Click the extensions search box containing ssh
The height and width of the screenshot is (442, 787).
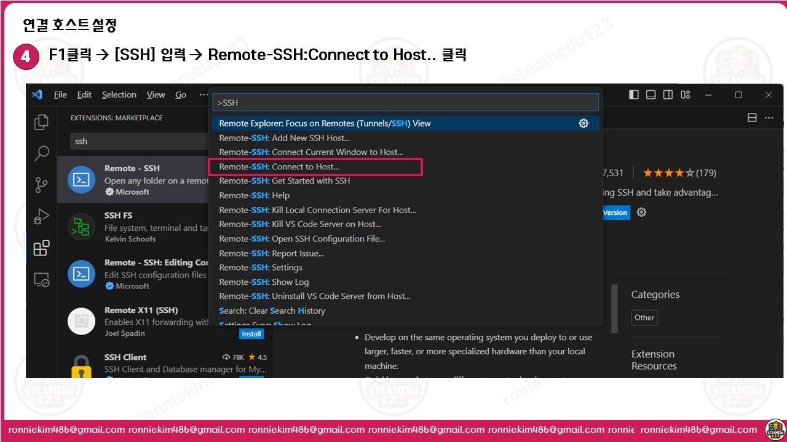[140, 141]
